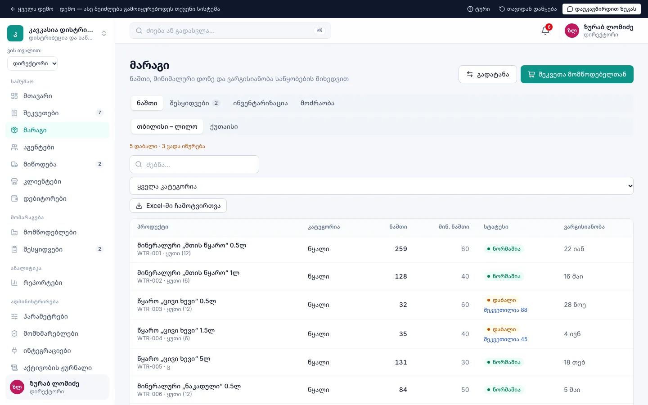
Task: Click the დებიტორები wallet icon
Action: click(14, 198)
